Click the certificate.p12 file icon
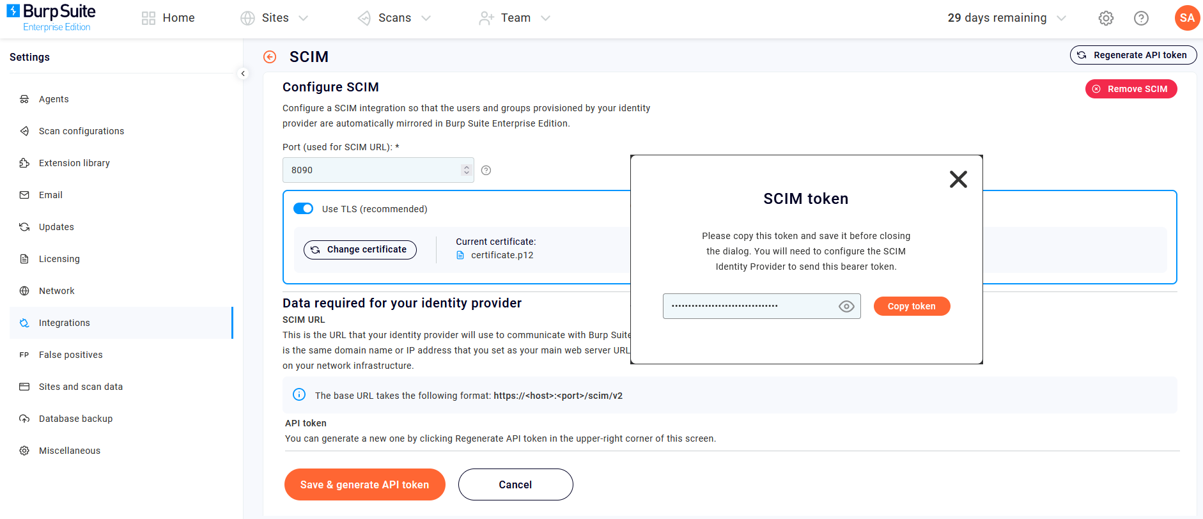The width and height of the screenshot is (1203, 519). [x=460, y=255]
